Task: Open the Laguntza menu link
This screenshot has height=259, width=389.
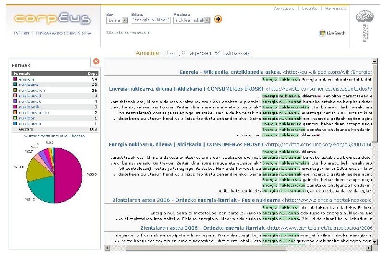Action: tap(309, 8)
